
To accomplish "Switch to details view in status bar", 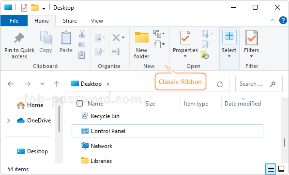I will (x=271, y=169).
